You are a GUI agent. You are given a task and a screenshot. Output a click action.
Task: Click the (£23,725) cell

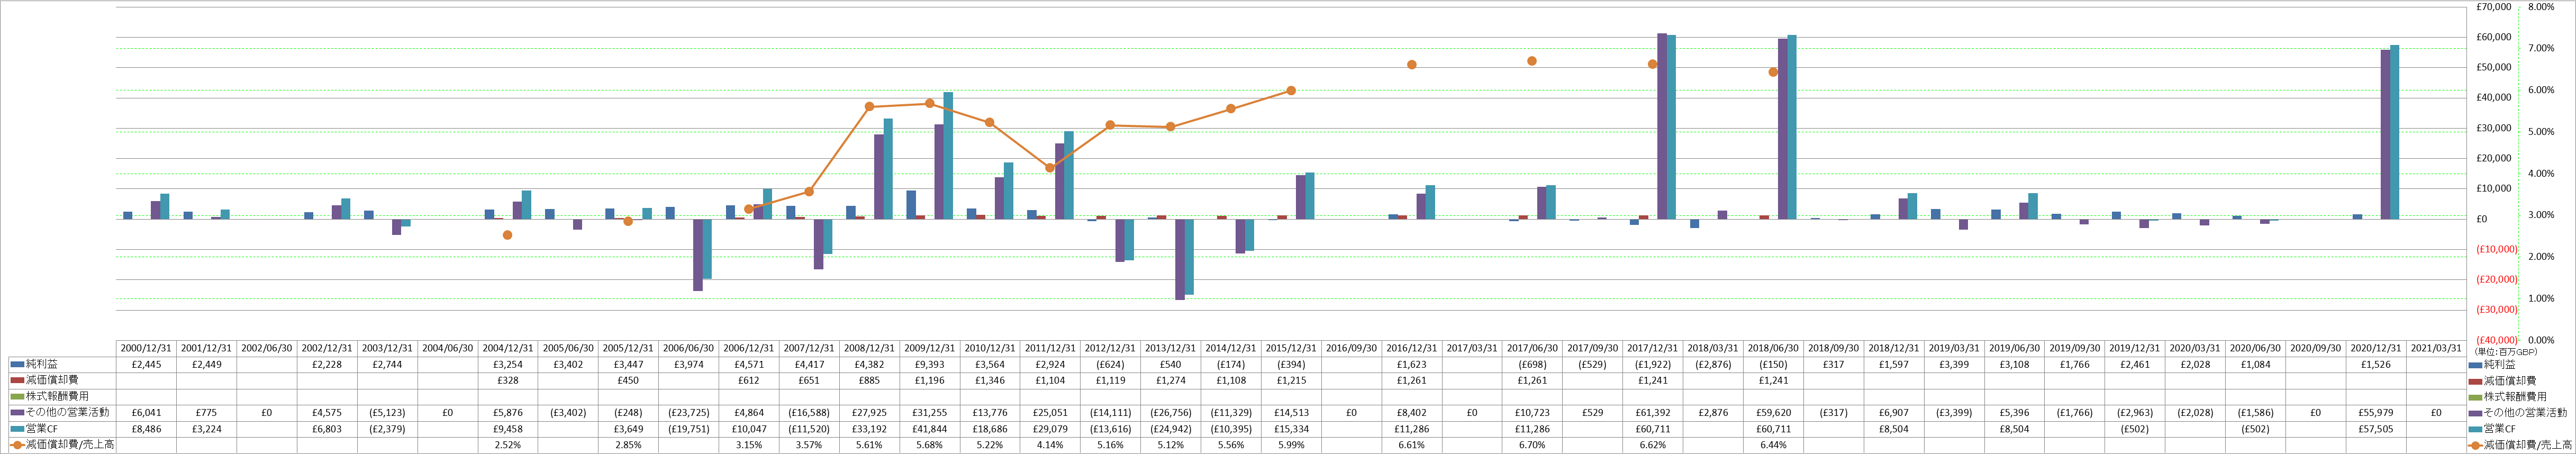pyautogui.click(x=688, y=413)
